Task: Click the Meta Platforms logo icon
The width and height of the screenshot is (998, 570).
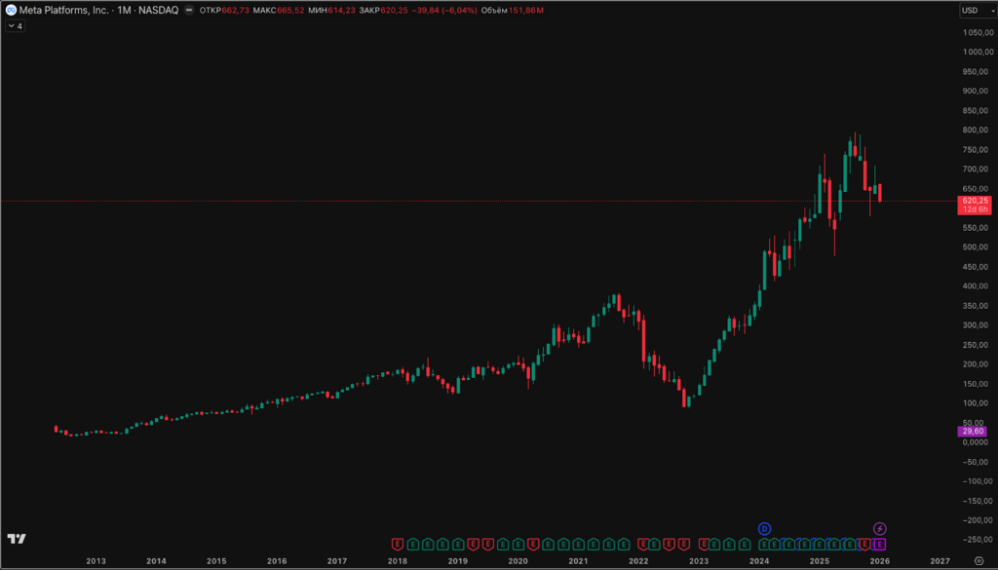Action: [10, 11]
